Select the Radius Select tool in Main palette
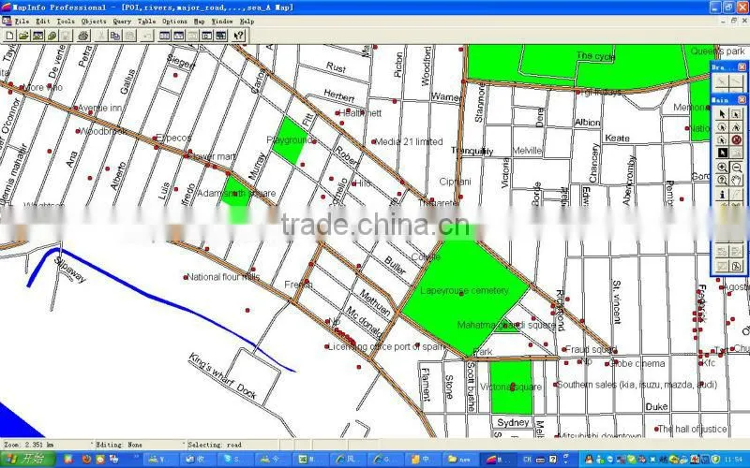The height and width of the screenshot is (468, 750). click(722, 127)
